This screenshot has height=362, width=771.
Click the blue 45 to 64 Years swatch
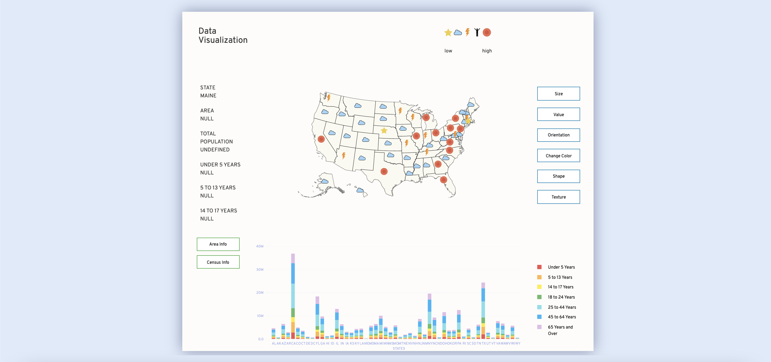pos(539,317)
